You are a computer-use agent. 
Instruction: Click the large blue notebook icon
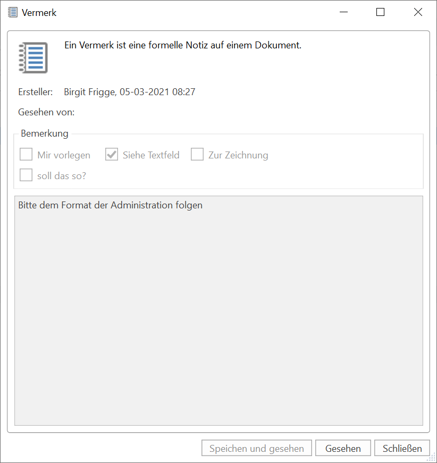pos(33,57)
